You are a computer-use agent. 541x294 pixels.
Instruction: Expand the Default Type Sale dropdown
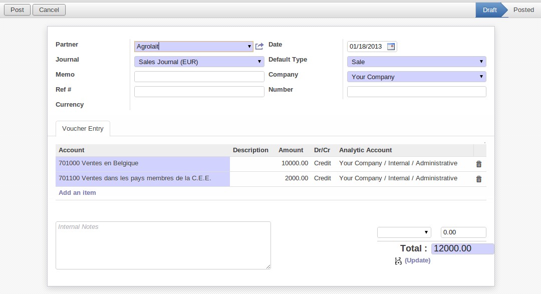coord(481,62)
